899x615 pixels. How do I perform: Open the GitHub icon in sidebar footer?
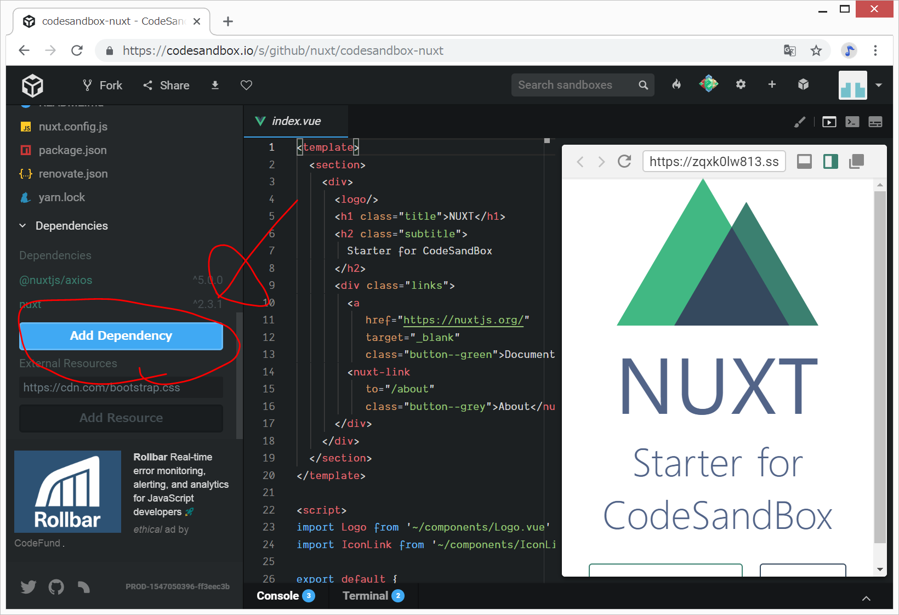56,587
